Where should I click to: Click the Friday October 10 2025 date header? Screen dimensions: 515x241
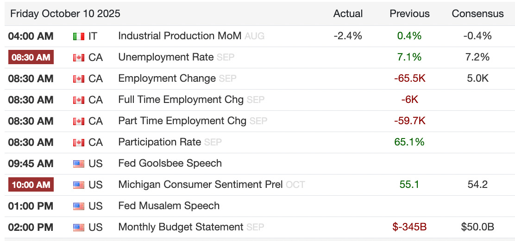pos(65,13)
